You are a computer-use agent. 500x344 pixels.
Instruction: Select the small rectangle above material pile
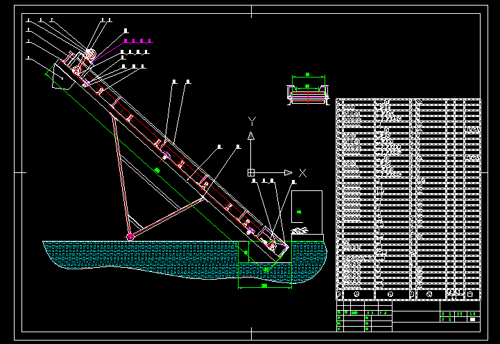coord(307,206)
